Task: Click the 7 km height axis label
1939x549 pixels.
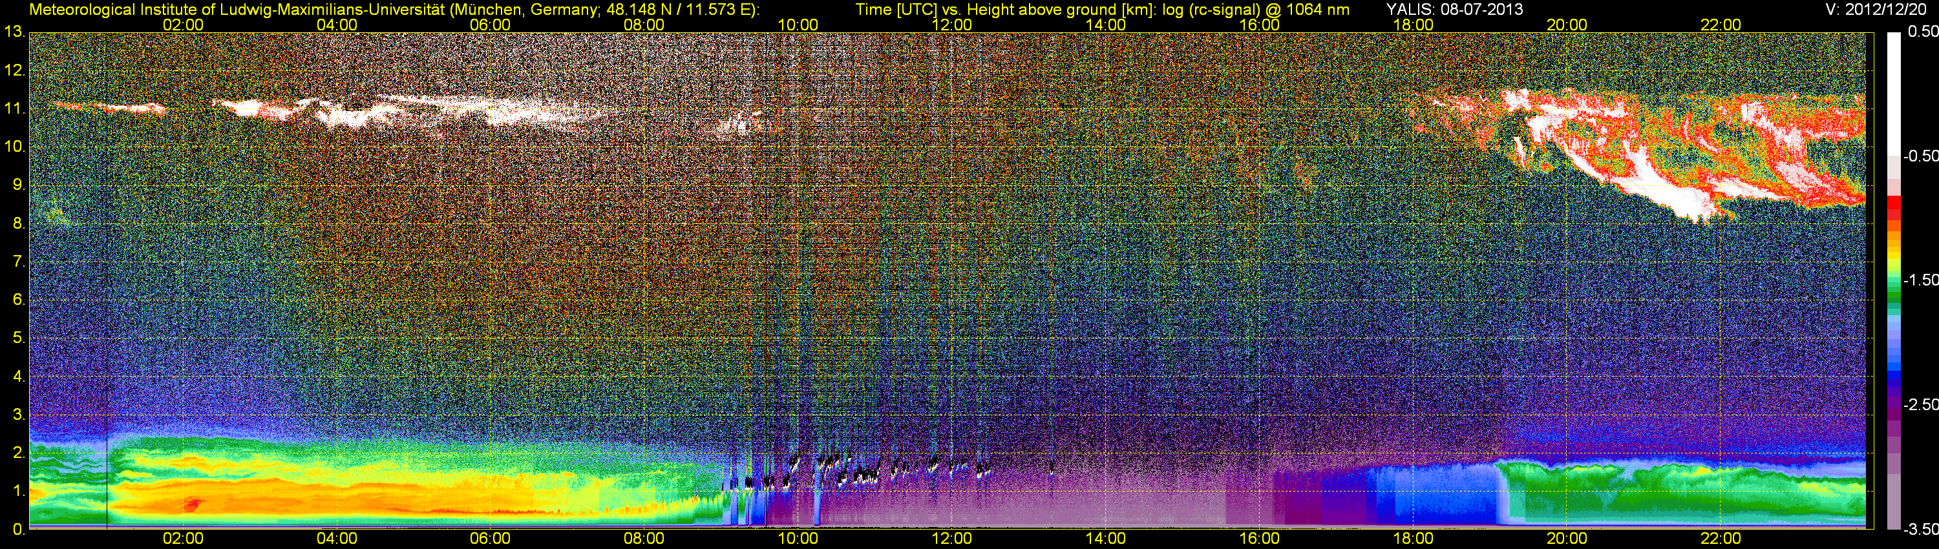Action: (x=19, y=262)
